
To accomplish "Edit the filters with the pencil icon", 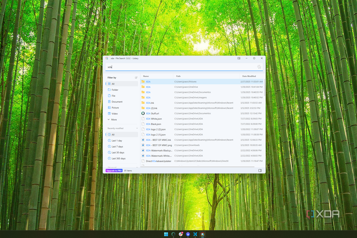I will 136,78.
